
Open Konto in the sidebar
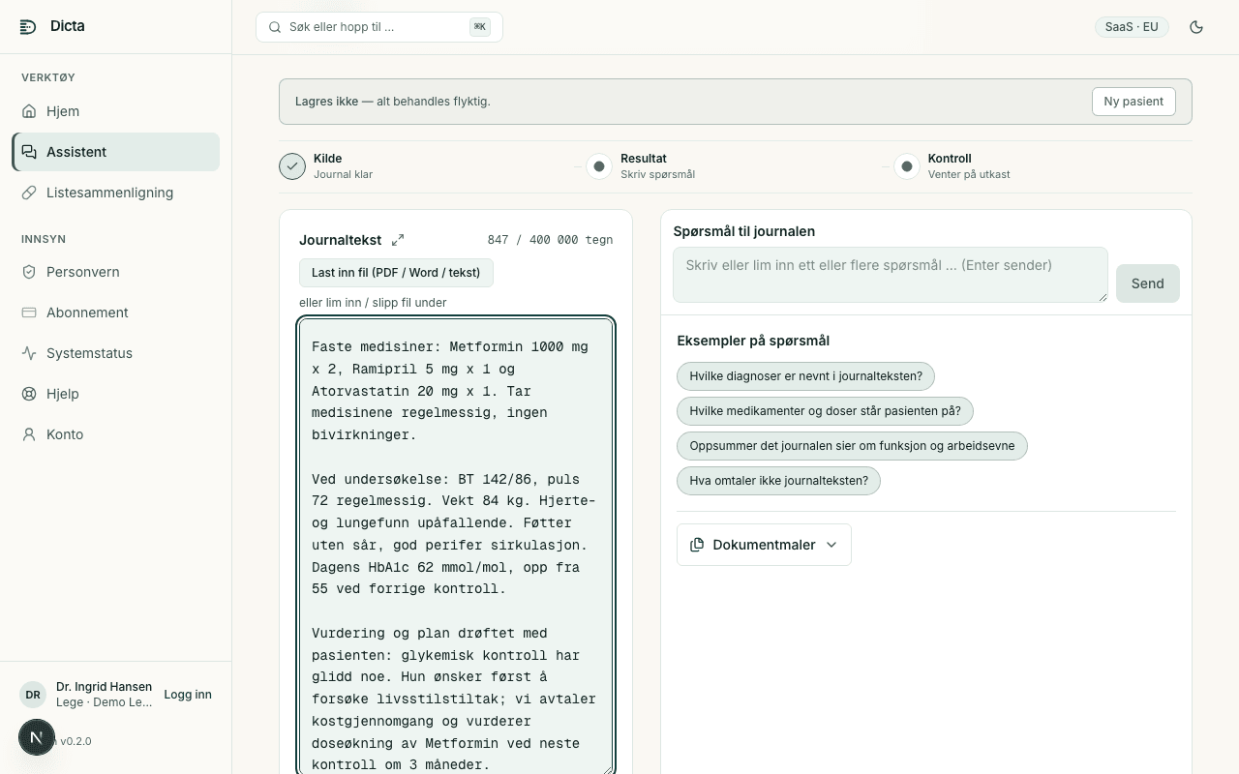pos(116,434)
